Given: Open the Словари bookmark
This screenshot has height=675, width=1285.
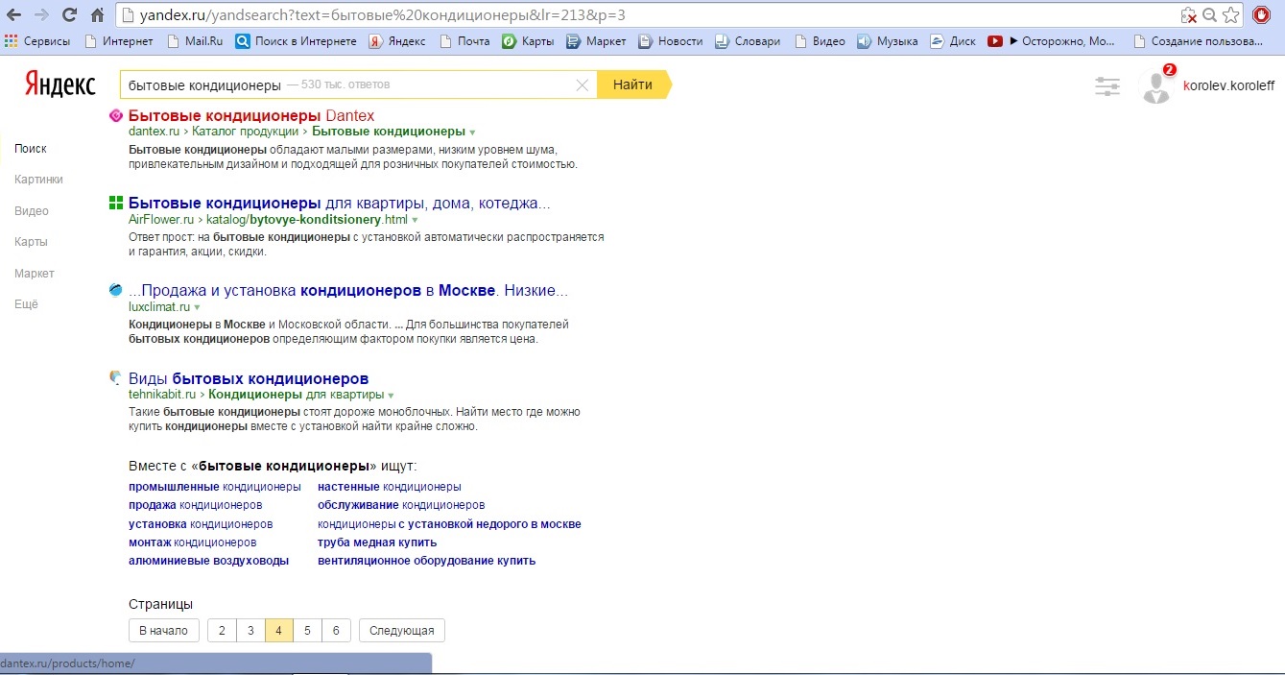Looking at the screenshot, I should [x=748, y=41].
